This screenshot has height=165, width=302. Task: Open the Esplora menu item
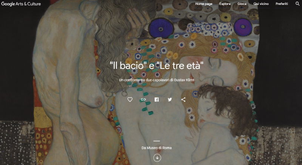(225, 4)
